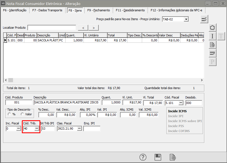
Task: Click the double-checkmark list icon near price dropdown
Action: click(x=204, y=19)
